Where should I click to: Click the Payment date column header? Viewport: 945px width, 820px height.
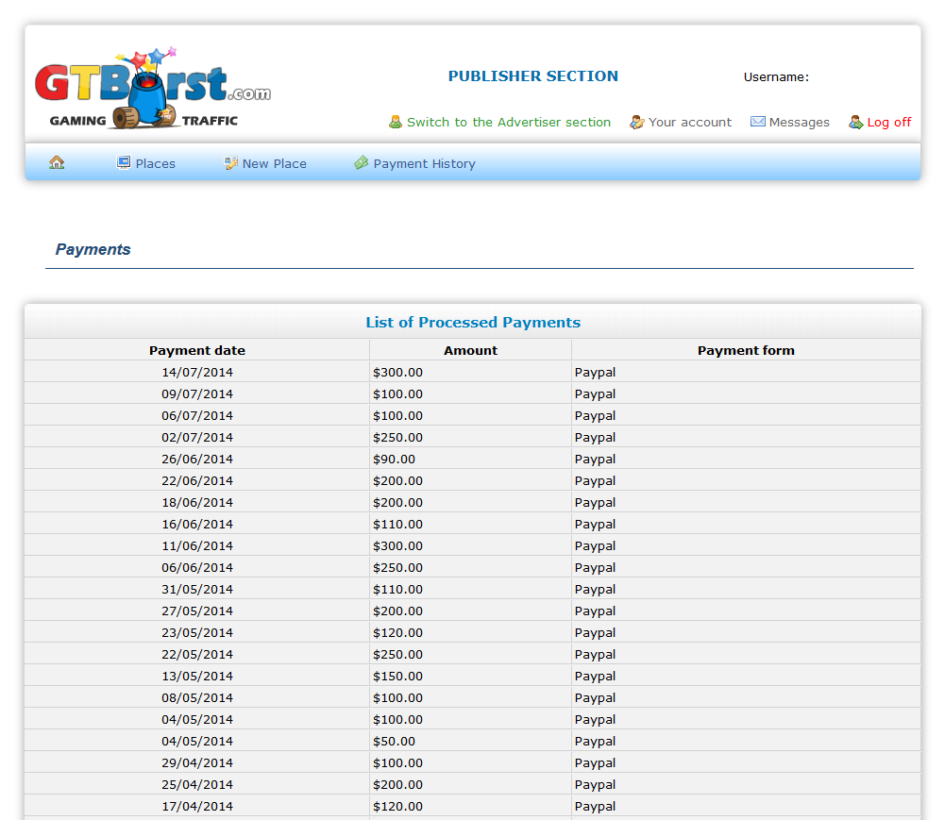pyautogui.click(x=197, y=351)
